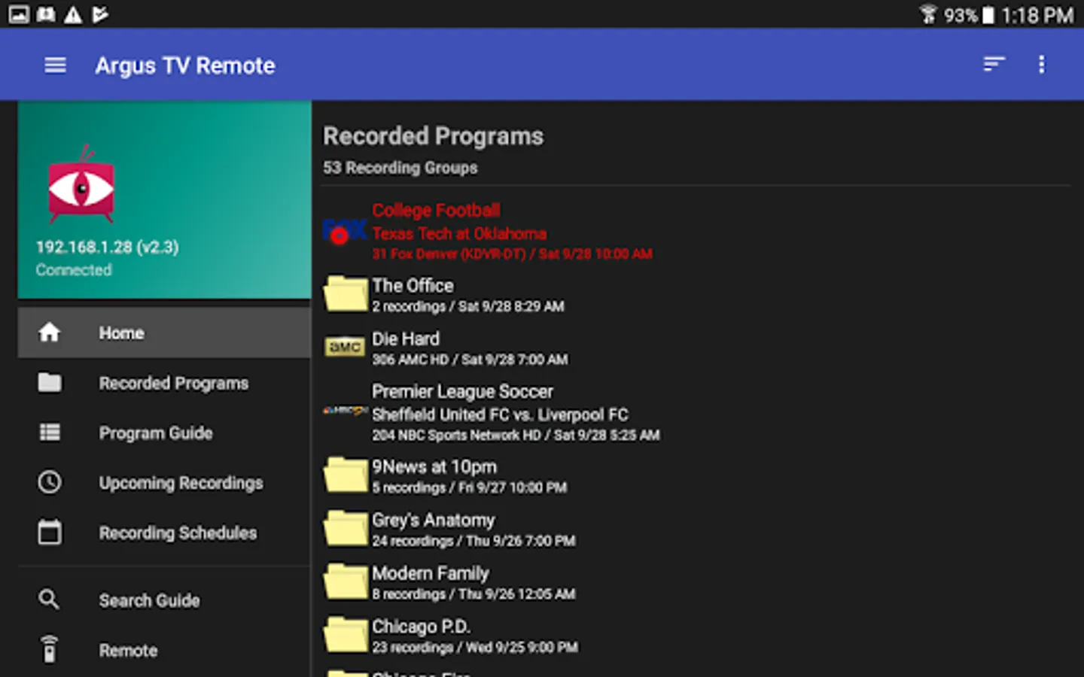Image resolution: width=1084 pixels, height=677 pixels.
Task: Select Home in the drawer
Action: [164, 332]
